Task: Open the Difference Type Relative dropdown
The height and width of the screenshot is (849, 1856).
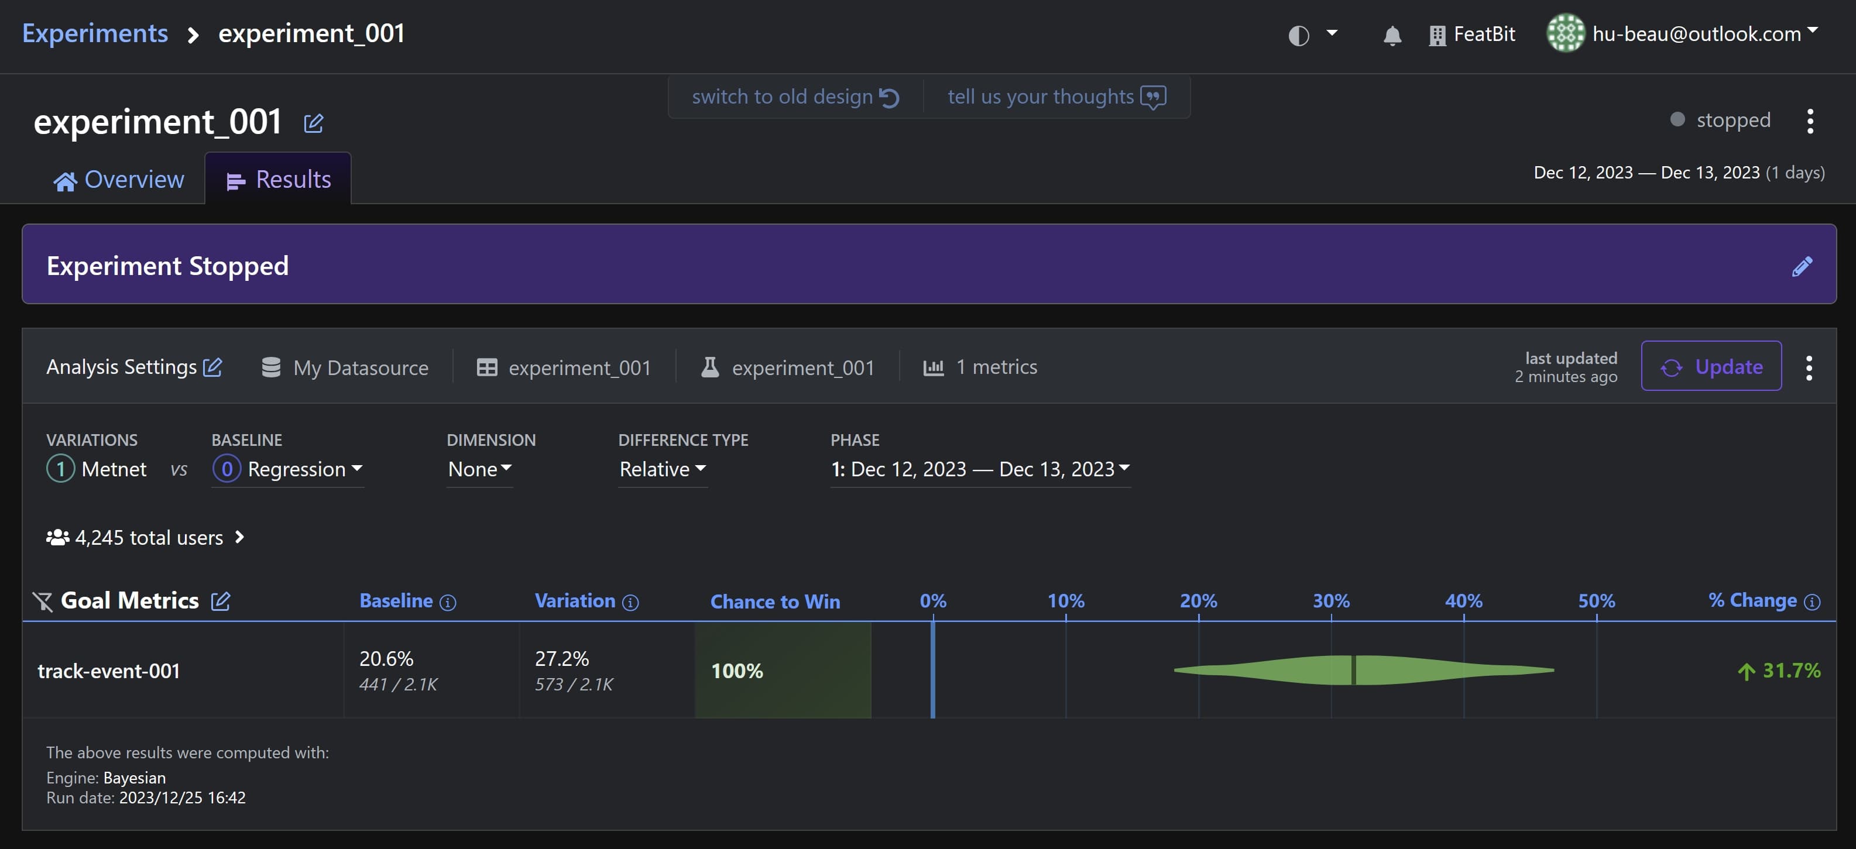Action: pyautogui.click(x=662, y=469)
